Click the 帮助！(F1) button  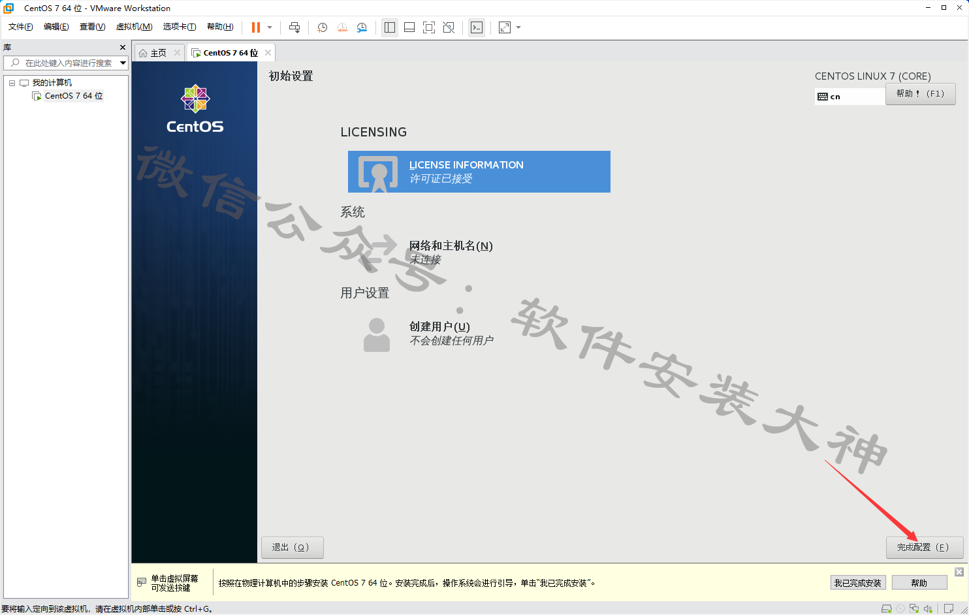click(921, 93)
